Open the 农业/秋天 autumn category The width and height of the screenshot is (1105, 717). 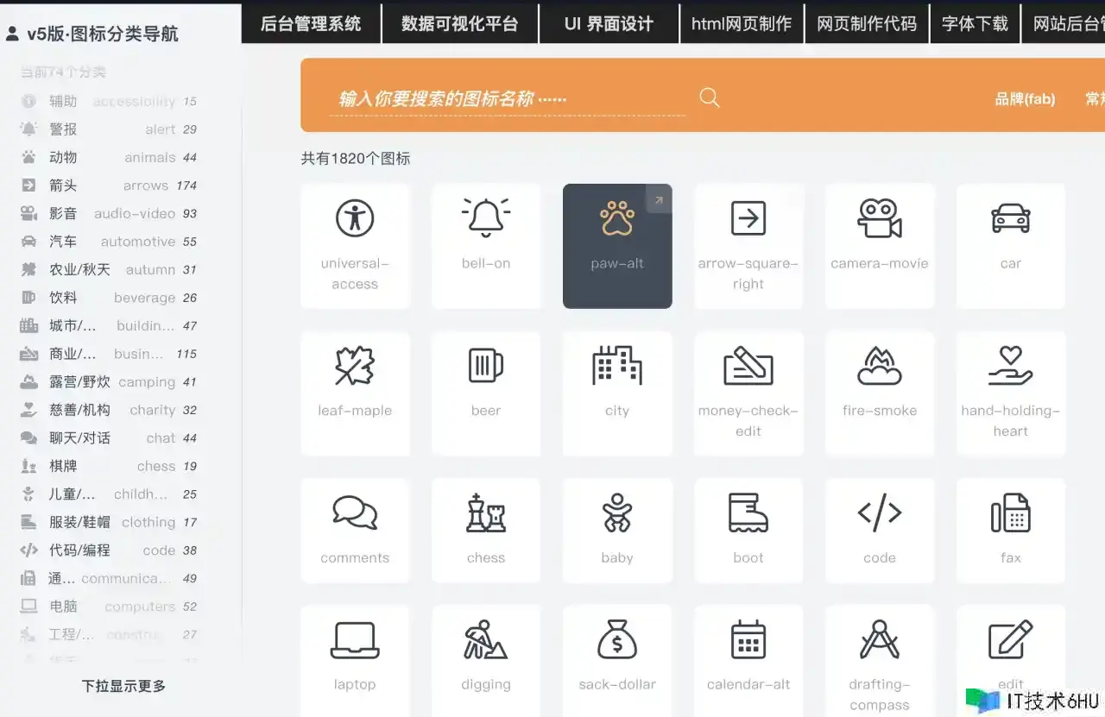109,269
